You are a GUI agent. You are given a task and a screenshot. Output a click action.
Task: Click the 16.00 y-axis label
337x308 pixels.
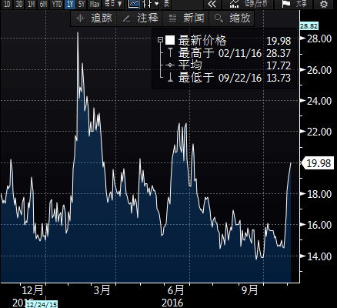[319, 225]
